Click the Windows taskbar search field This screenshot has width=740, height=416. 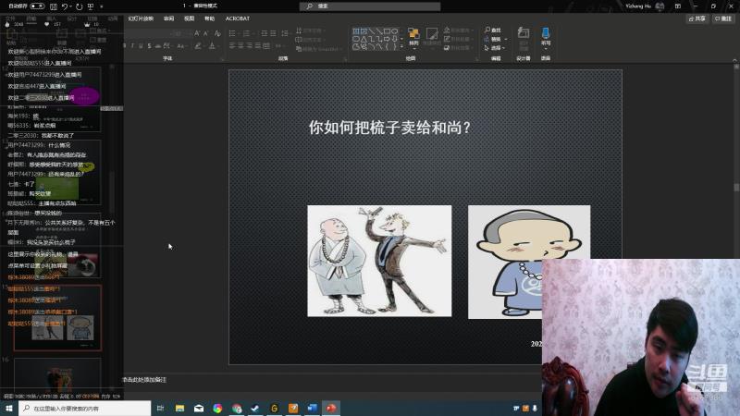tap(83, 408)
